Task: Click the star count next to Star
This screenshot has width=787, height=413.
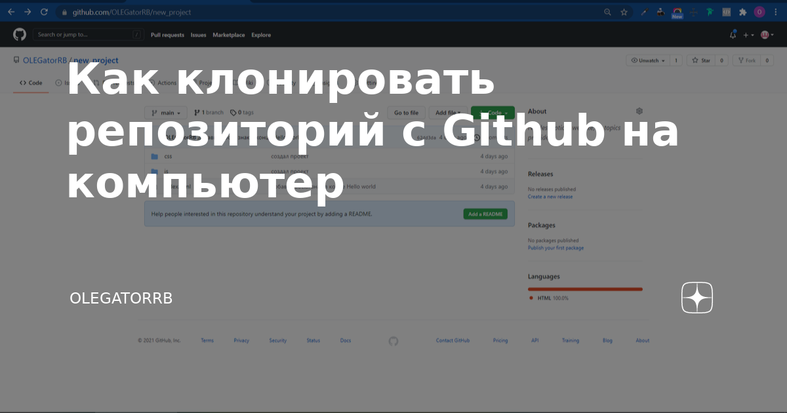Action: tap(721, 60)
